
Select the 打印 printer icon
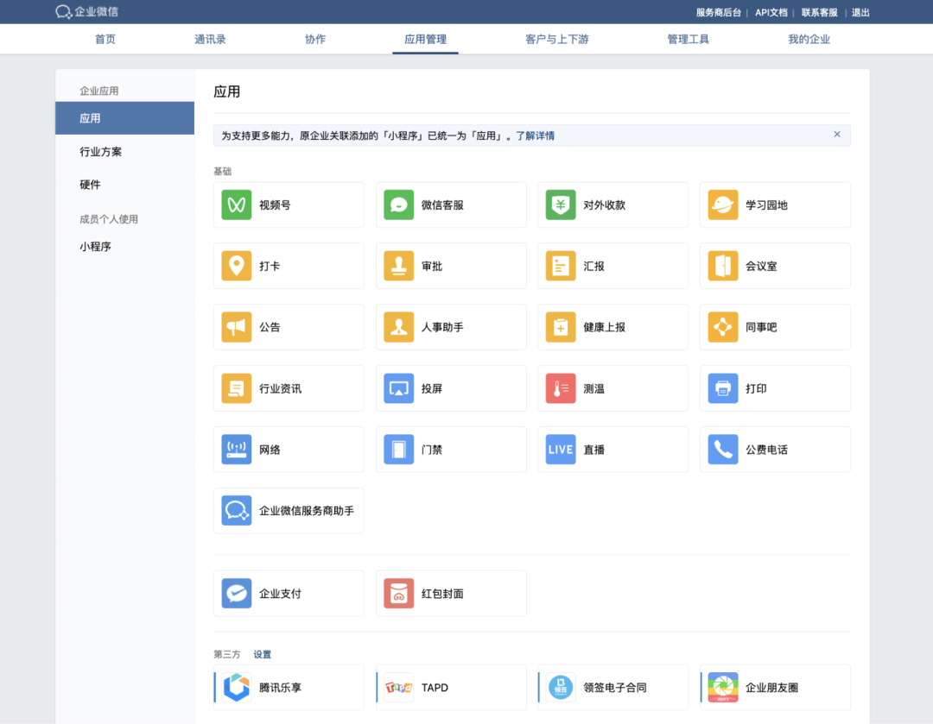[723, 389]
